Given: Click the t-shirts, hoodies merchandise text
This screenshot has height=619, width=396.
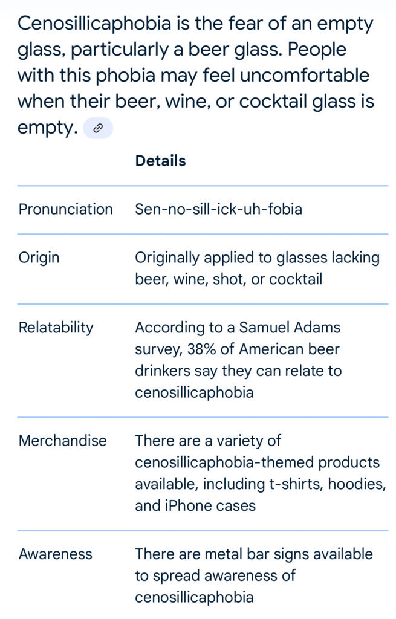Looking at the screenshot, I should 327,484.
